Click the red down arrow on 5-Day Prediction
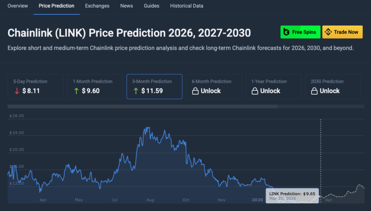 click(17, 91)
